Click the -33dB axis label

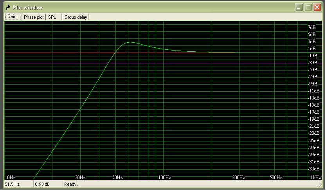point(313,168)
